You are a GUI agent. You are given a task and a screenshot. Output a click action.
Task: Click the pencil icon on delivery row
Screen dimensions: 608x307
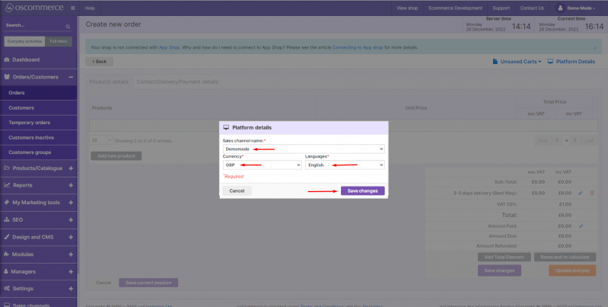point(580,193)
